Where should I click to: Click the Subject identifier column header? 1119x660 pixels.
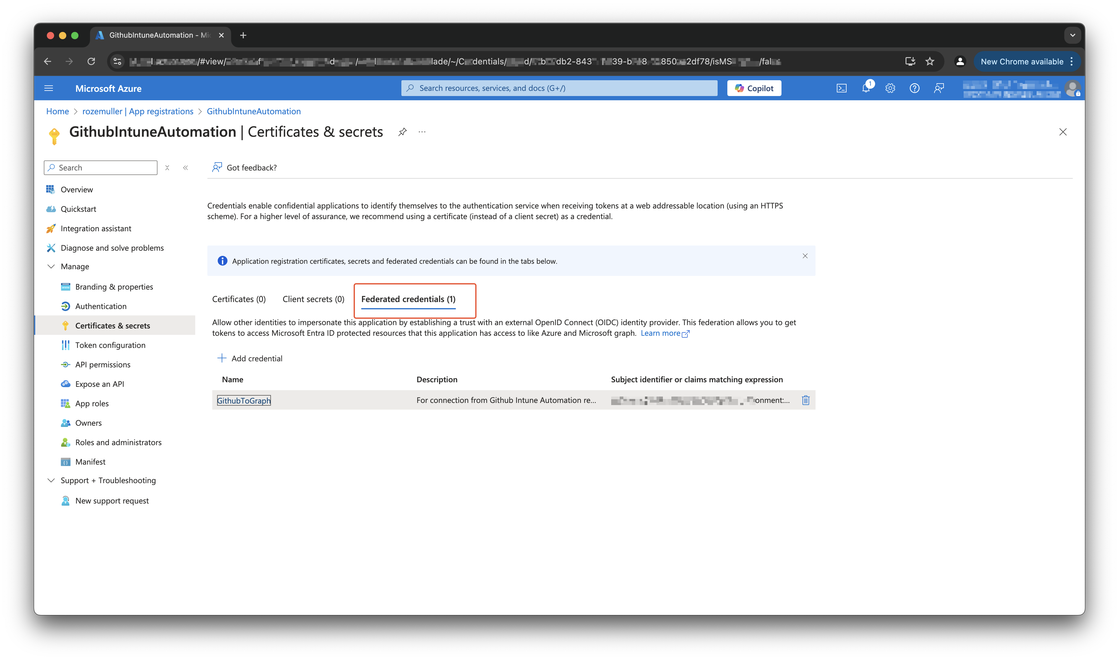(696, 379)
